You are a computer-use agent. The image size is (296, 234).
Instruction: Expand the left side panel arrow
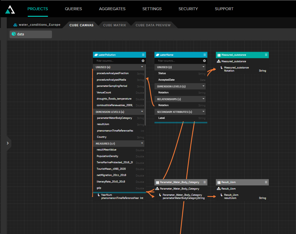[8, 143]
